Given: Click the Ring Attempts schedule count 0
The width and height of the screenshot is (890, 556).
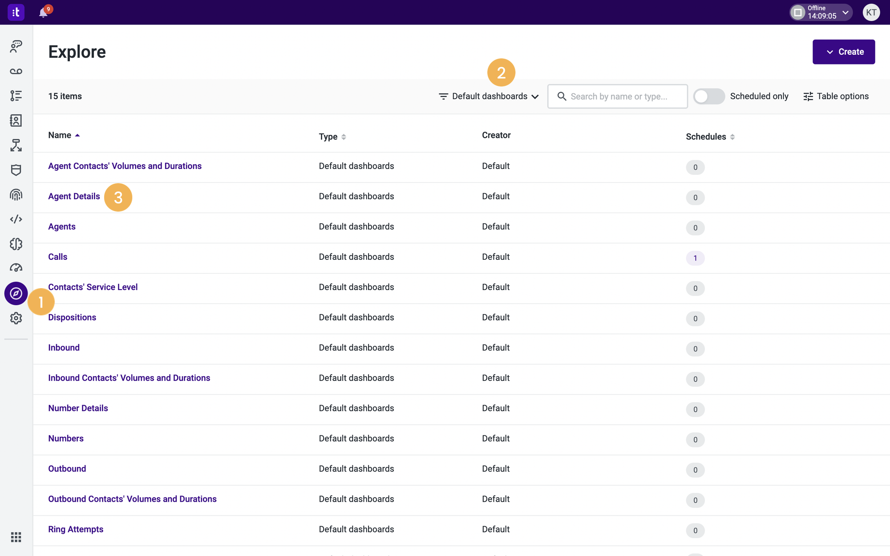Looking at the screenshot, I should [x=695, y=530].
